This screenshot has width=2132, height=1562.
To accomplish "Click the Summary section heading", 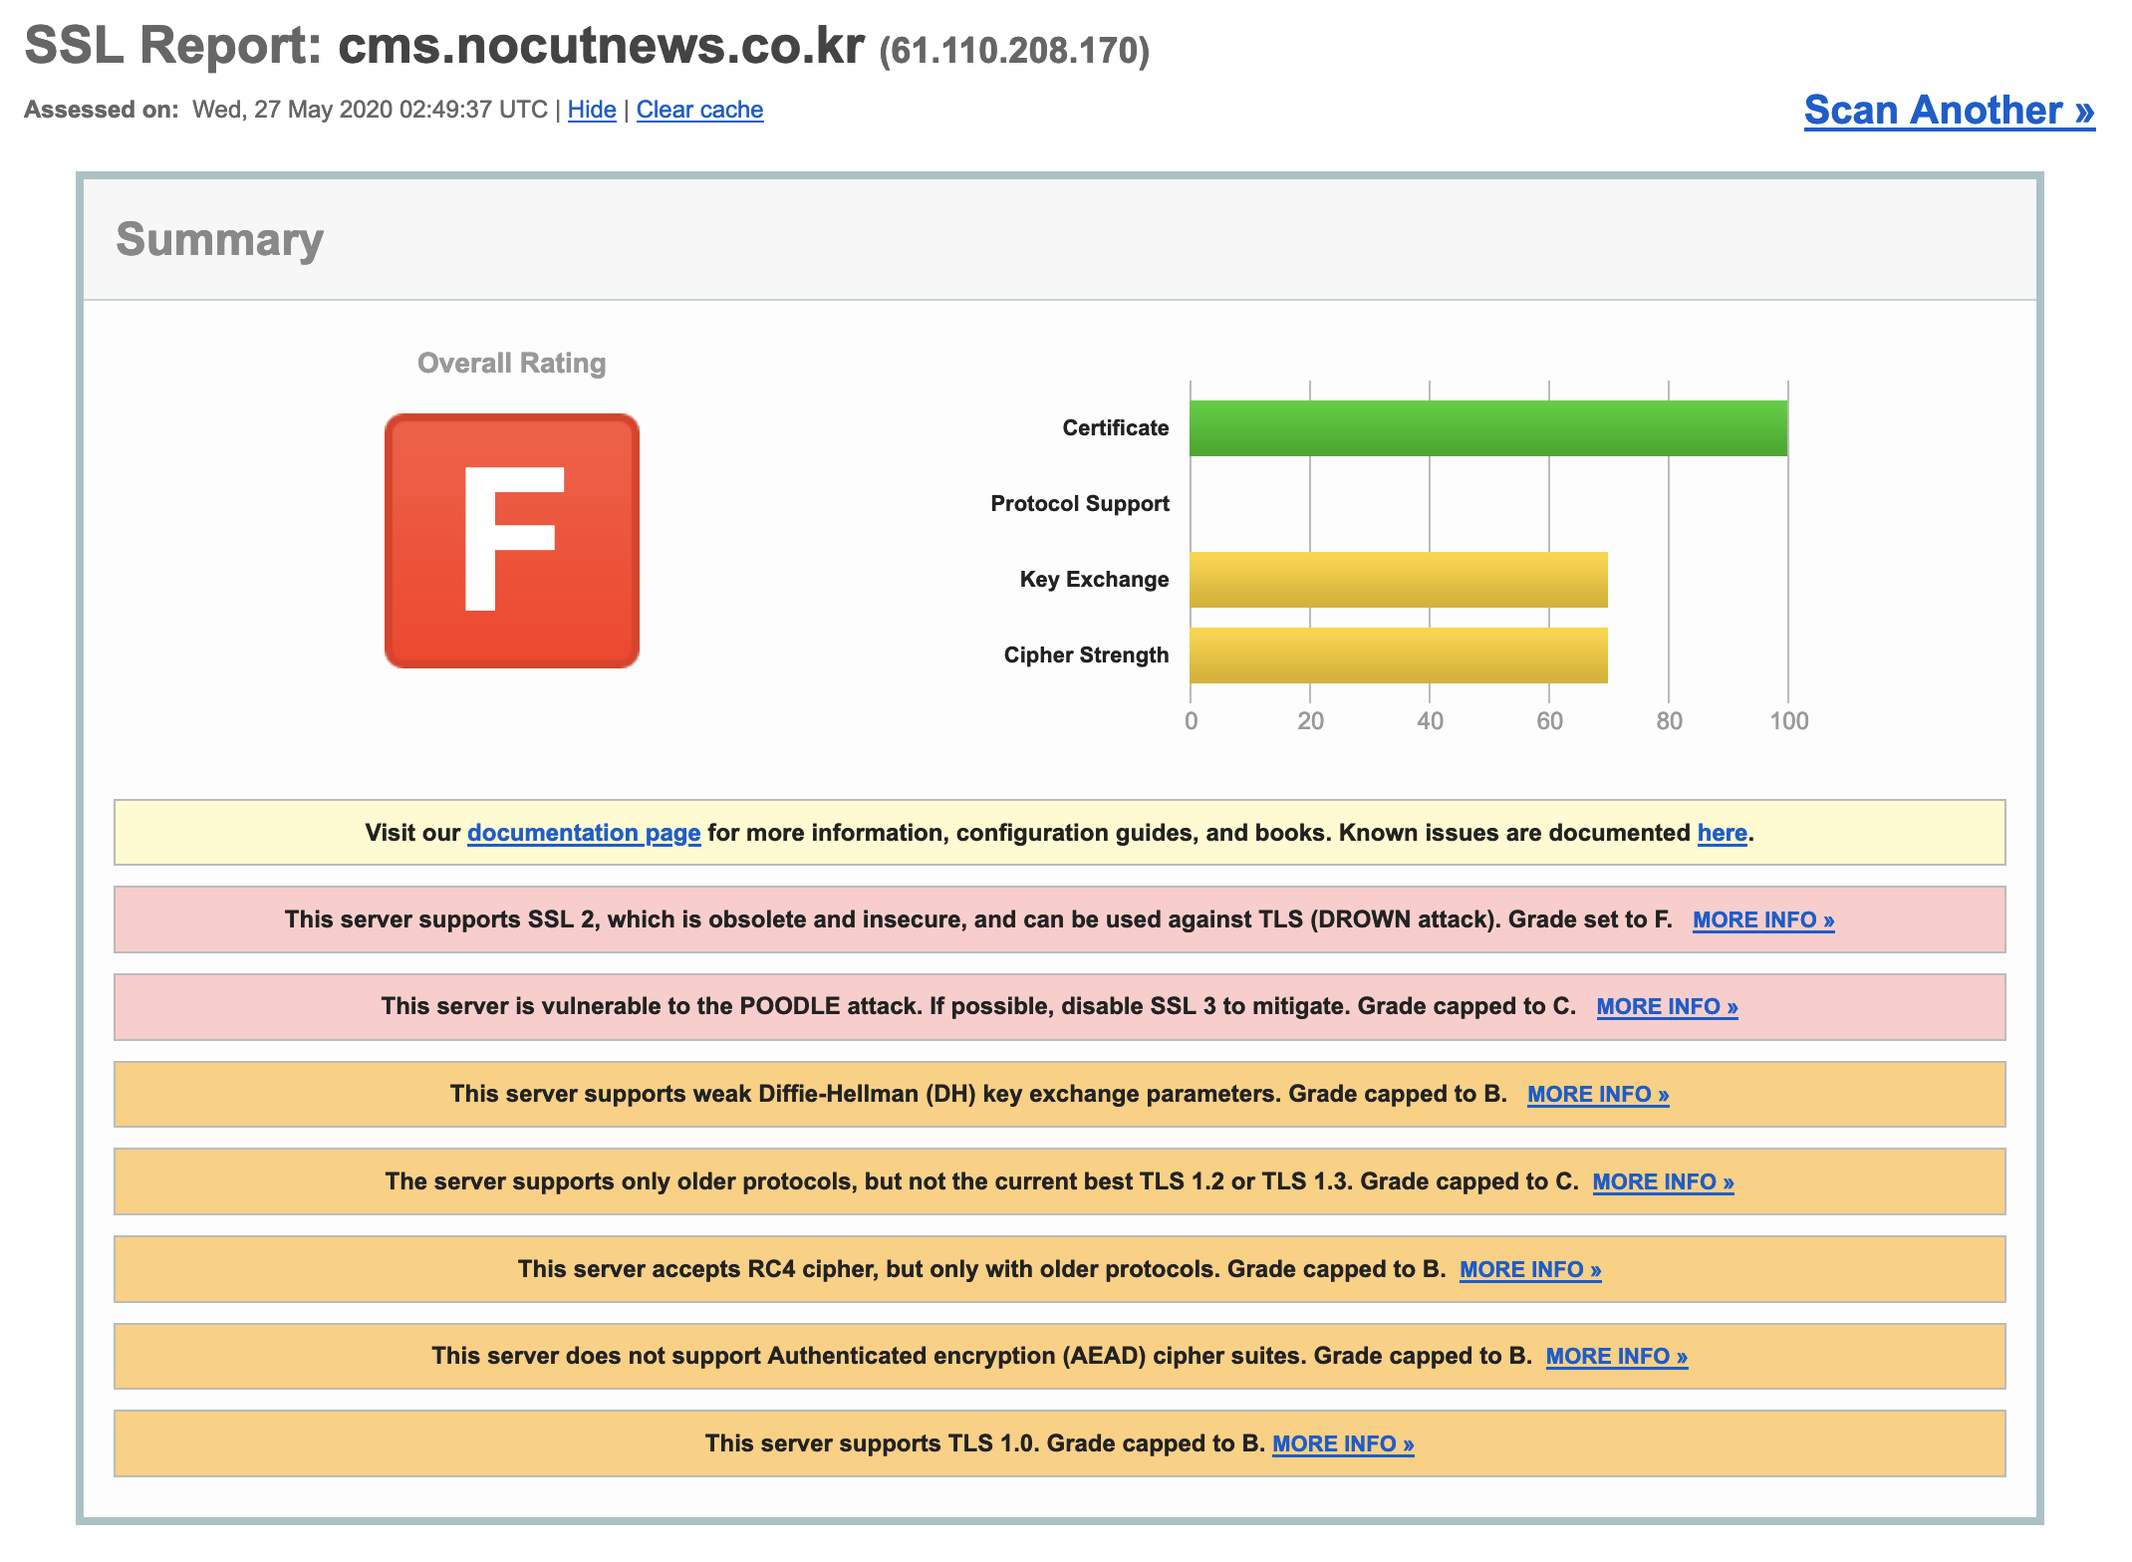I will 219,239.
